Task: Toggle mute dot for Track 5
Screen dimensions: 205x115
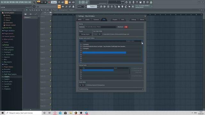Action: pos(50,44)
